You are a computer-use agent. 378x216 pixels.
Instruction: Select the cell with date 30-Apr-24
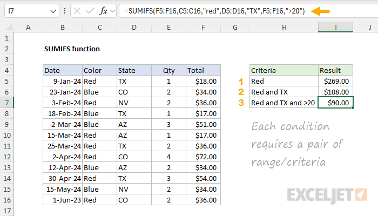coord(63,178)
